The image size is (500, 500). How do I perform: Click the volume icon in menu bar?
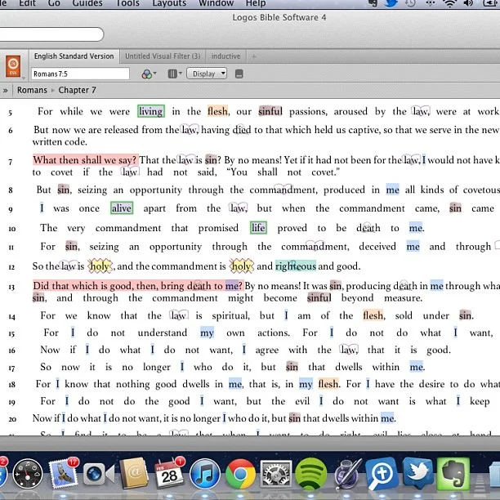tap(468, 3)
